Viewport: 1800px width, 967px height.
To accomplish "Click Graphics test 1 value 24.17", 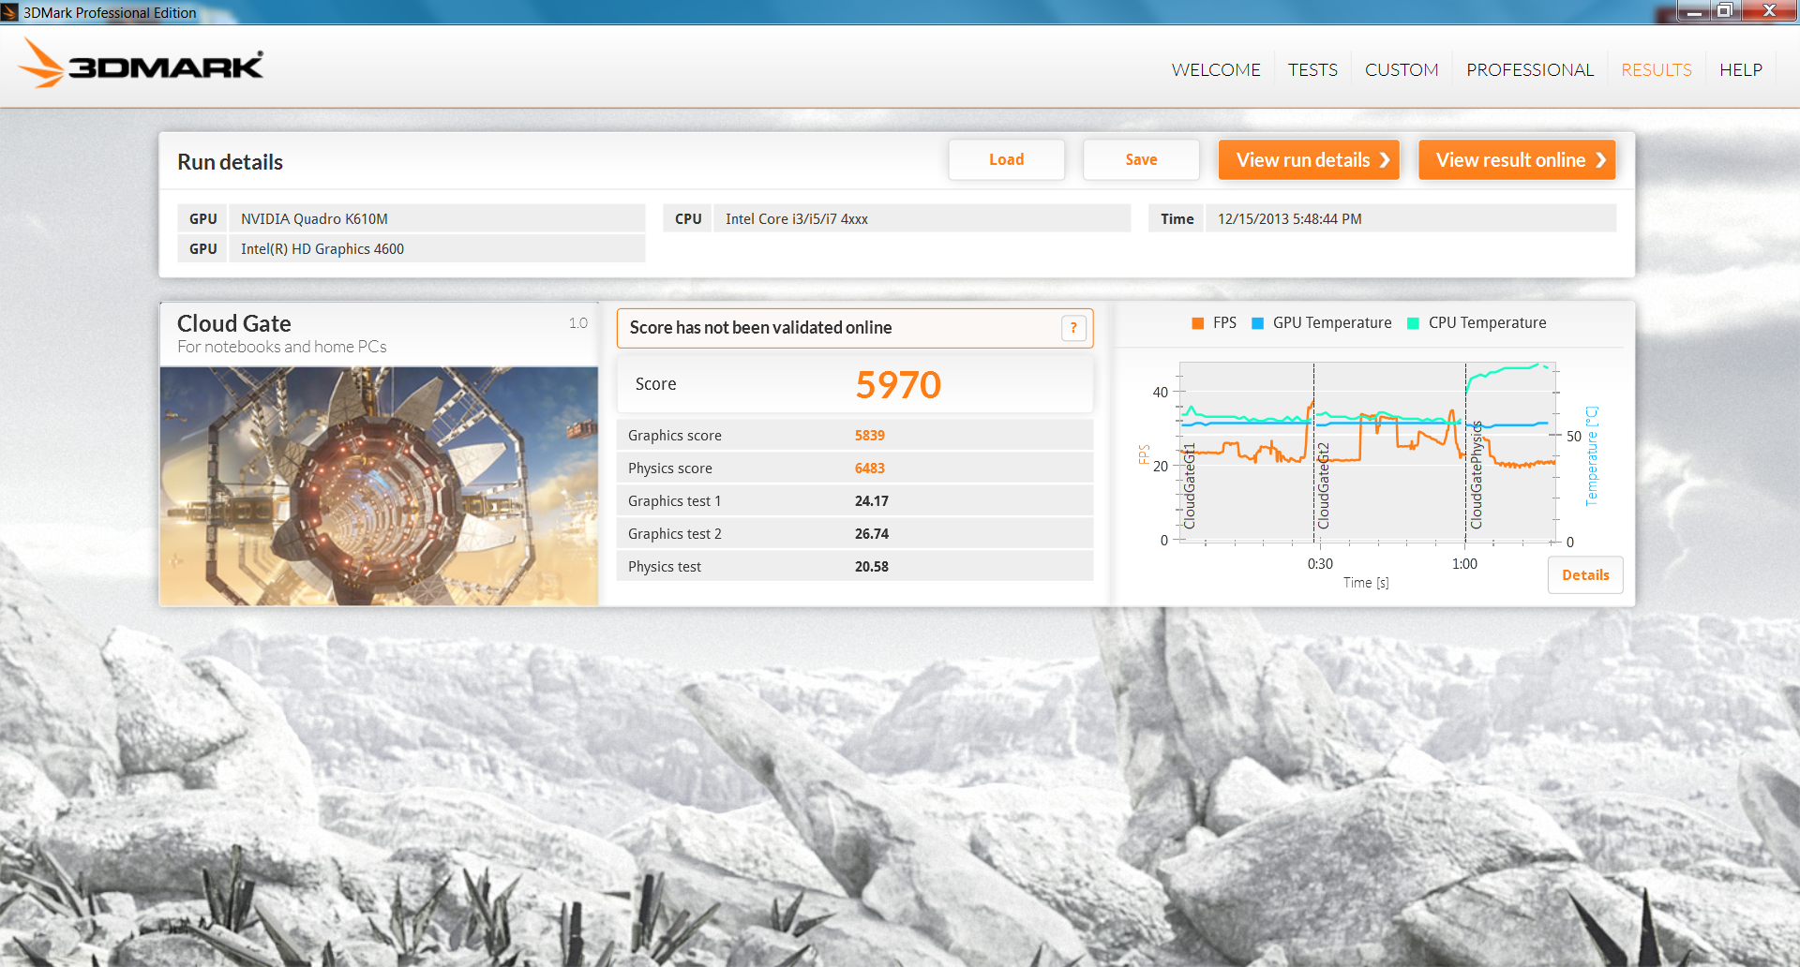I will pos(872,501).
